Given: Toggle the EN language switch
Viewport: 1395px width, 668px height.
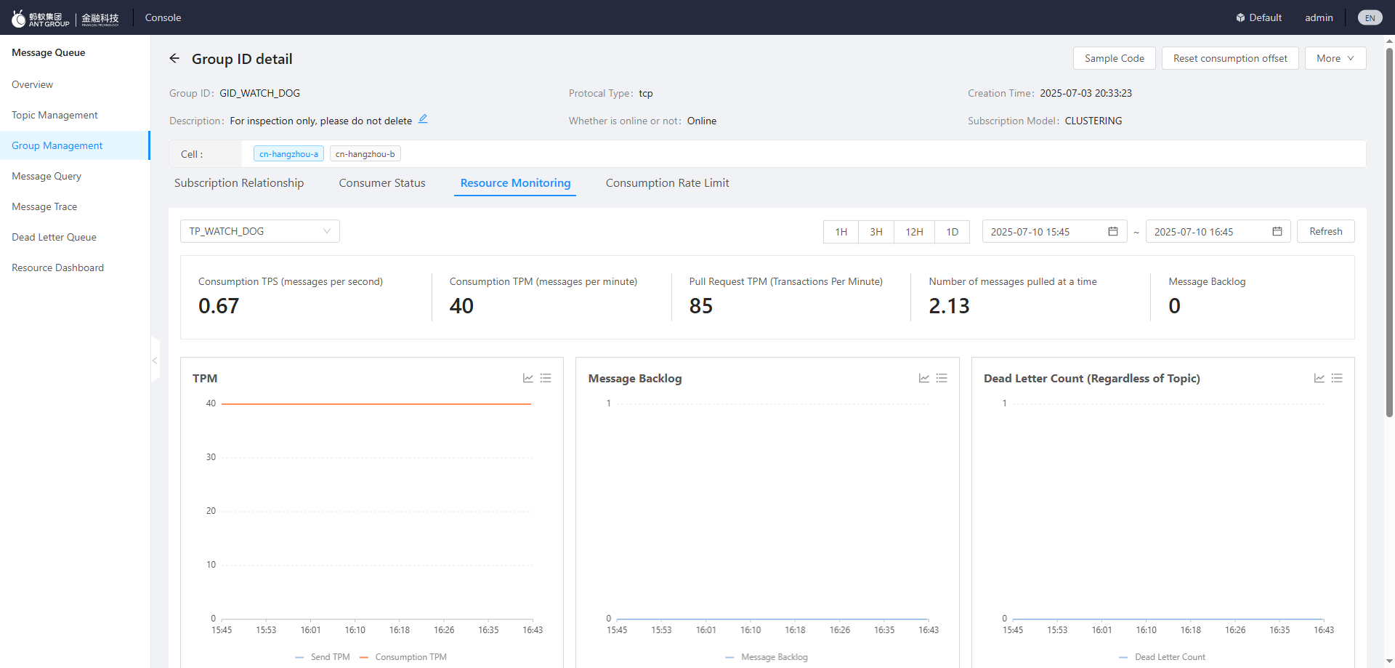Looking at the screenshot, I should pos(1370,17).
